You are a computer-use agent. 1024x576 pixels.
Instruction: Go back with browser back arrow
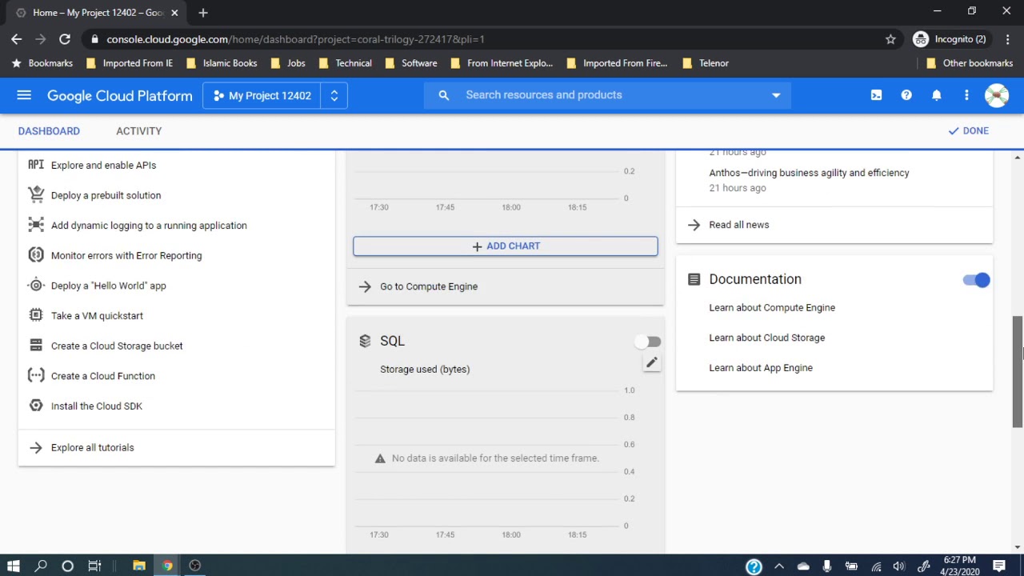tap(17, 39)
